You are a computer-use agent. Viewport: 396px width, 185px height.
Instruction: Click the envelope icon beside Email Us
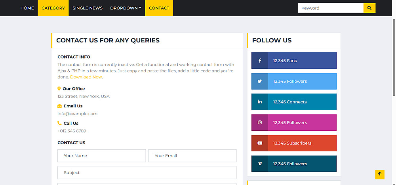click(x=60, y=106)
